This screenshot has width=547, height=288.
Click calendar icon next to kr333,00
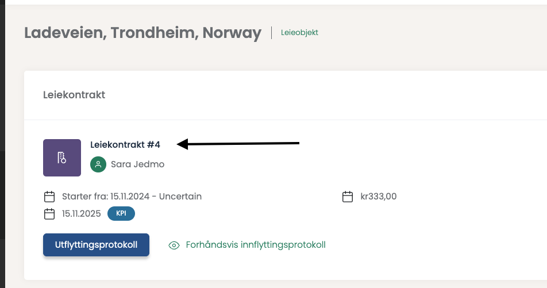[x=347, y=197]
